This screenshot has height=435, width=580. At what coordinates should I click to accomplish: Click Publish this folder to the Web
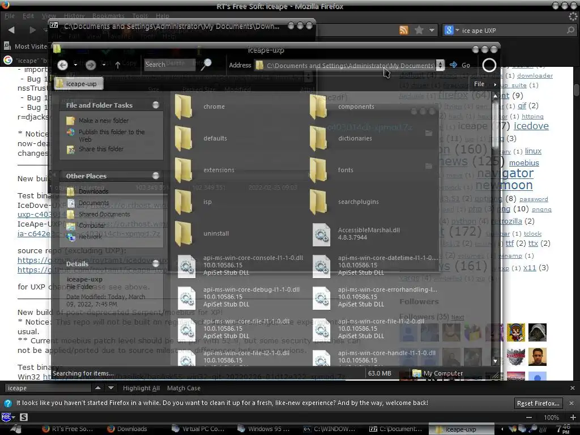(112, 135)
